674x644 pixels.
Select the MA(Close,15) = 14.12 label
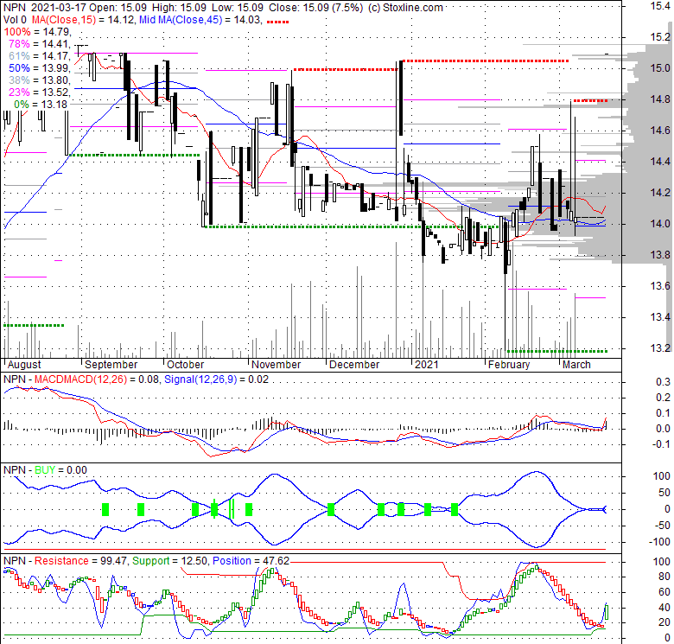83,19
